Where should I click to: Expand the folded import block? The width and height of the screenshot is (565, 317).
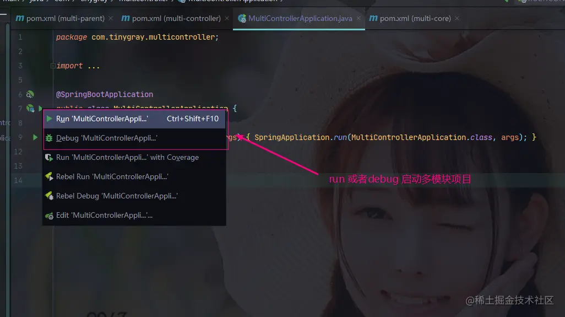pyautogui.click(x=53, y=66)
